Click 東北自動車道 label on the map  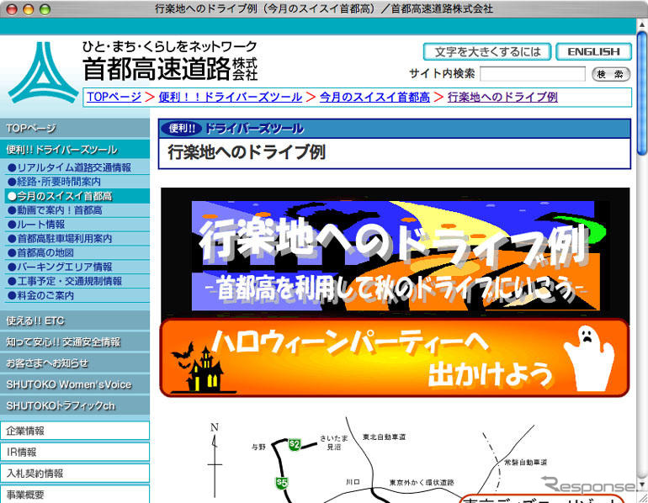(x=384, y=437)
